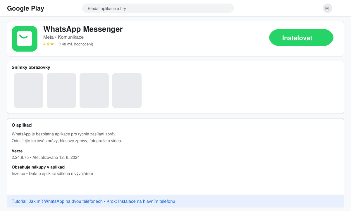The width and height of the screenshot is (351, 211).
Task: Click the tutorial banner about two phones
Action: [x=175, y=201]
